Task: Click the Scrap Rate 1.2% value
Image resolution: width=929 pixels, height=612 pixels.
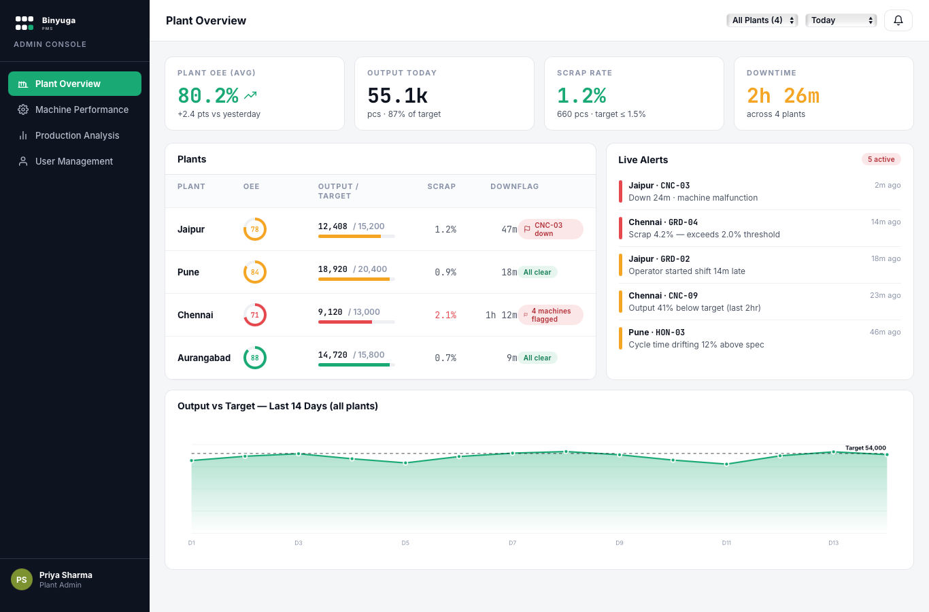Action: (581, 95)
